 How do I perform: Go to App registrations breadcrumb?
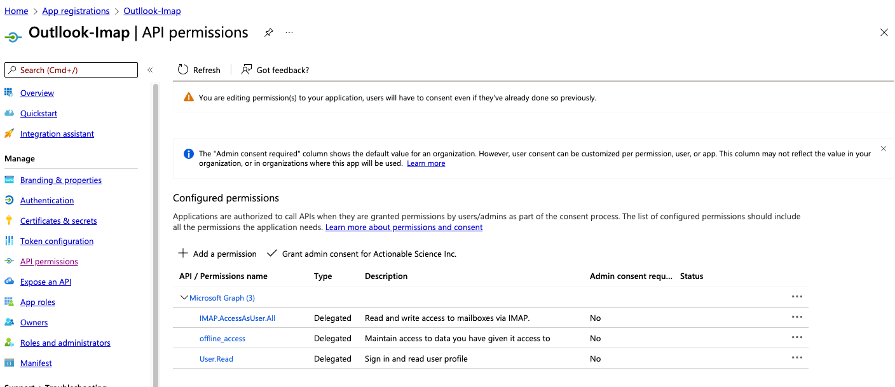[x=76, y=11]
